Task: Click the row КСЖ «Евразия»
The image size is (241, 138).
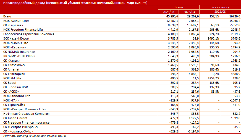Action: click(120, 47)
